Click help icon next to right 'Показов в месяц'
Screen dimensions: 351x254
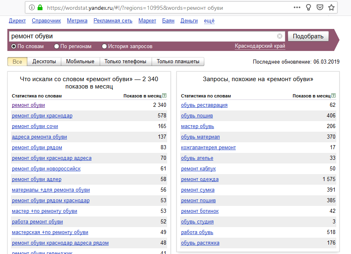click(333, 96)
